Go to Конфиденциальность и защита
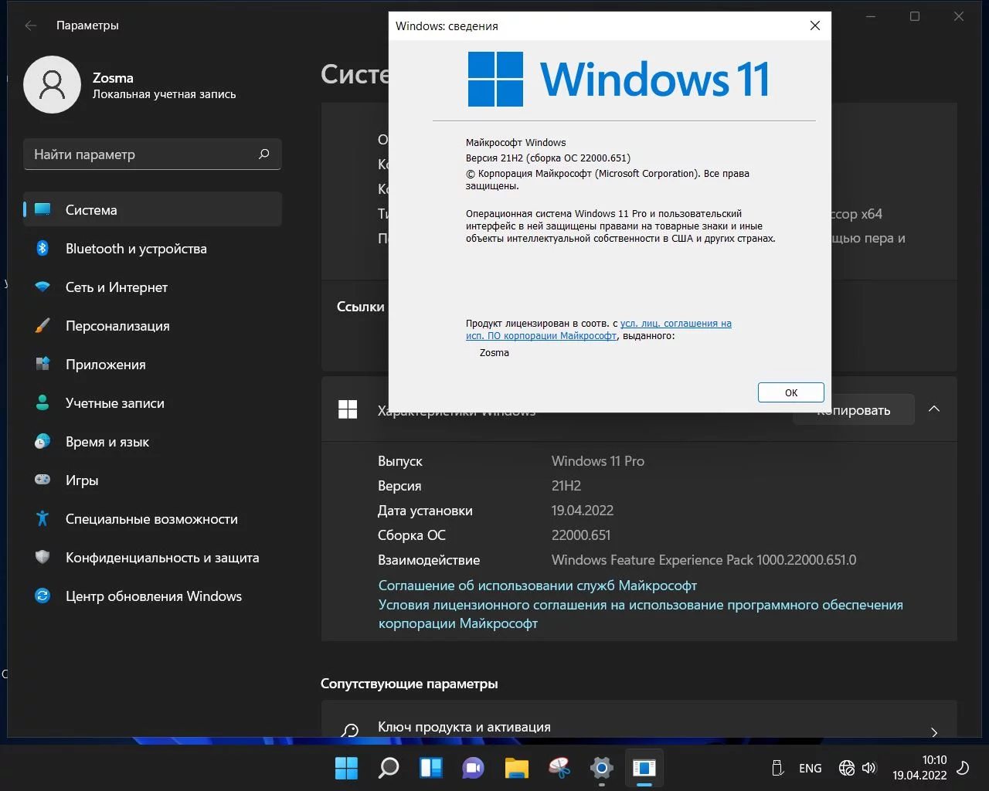 [x=152, y=557]
